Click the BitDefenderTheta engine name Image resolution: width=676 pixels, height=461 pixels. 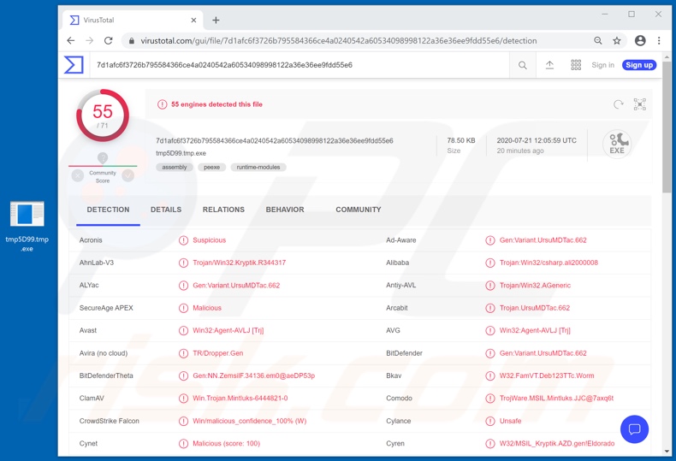point(106,375)
